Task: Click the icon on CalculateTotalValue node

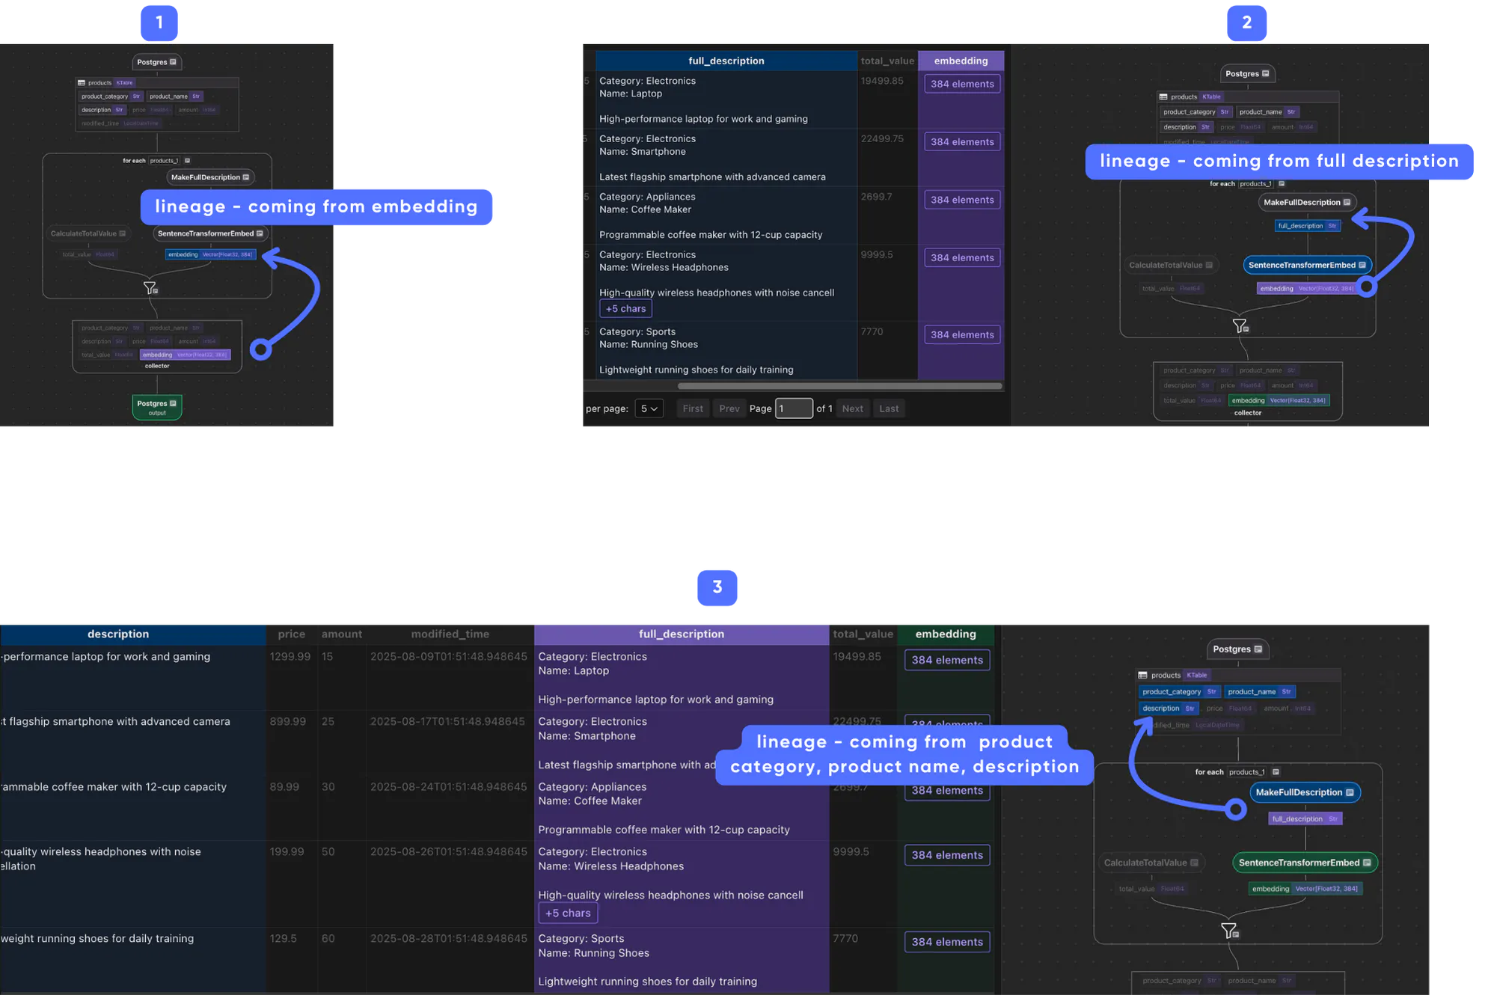Action: click(123, 233)
